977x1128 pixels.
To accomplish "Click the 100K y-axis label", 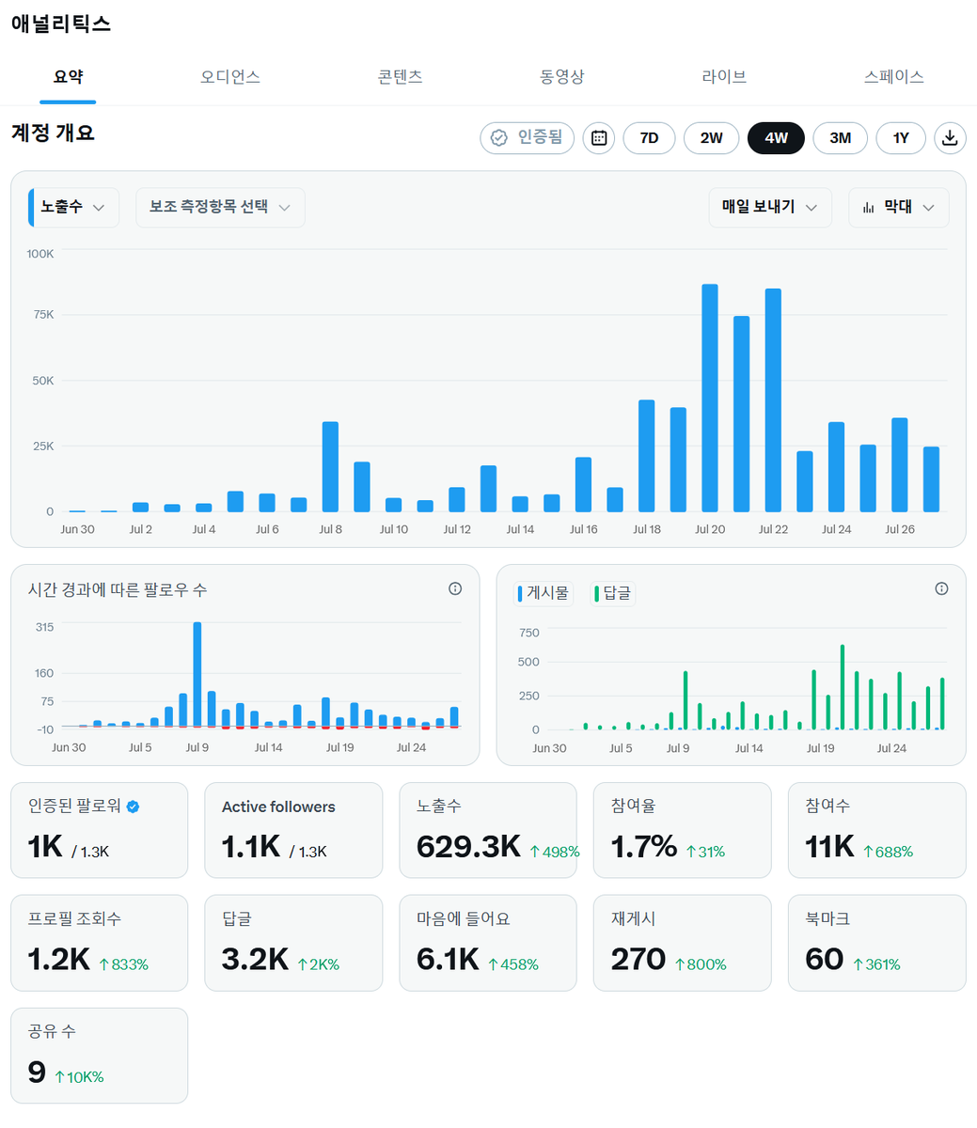I will pyautogui.click(x=40, y=254).
